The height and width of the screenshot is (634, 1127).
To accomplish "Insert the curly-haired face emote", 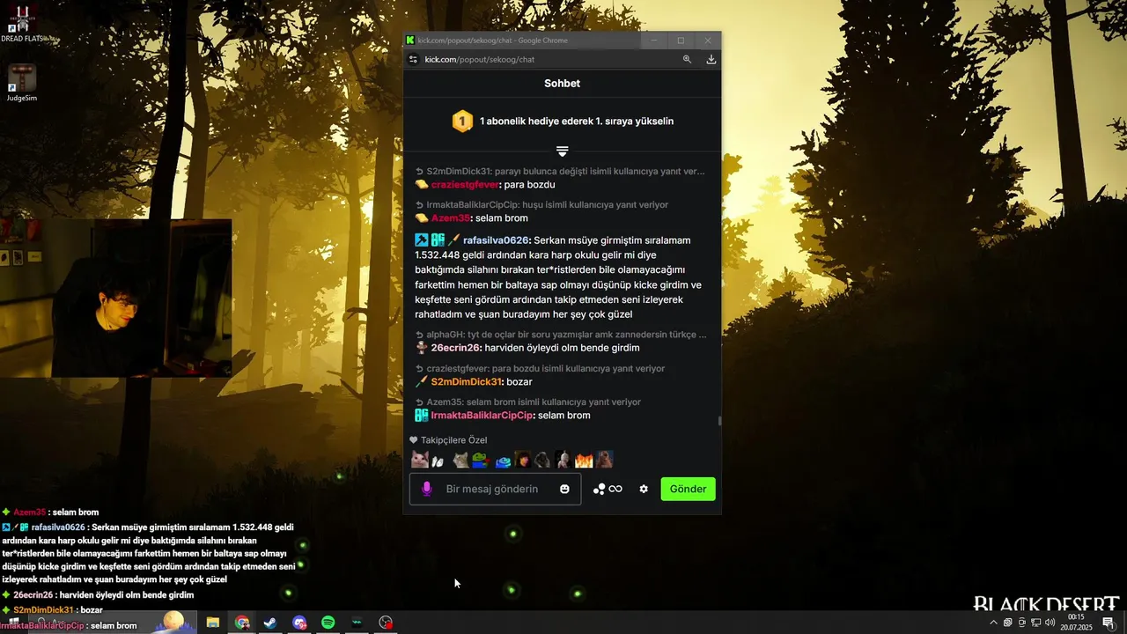I will point(522,460).
